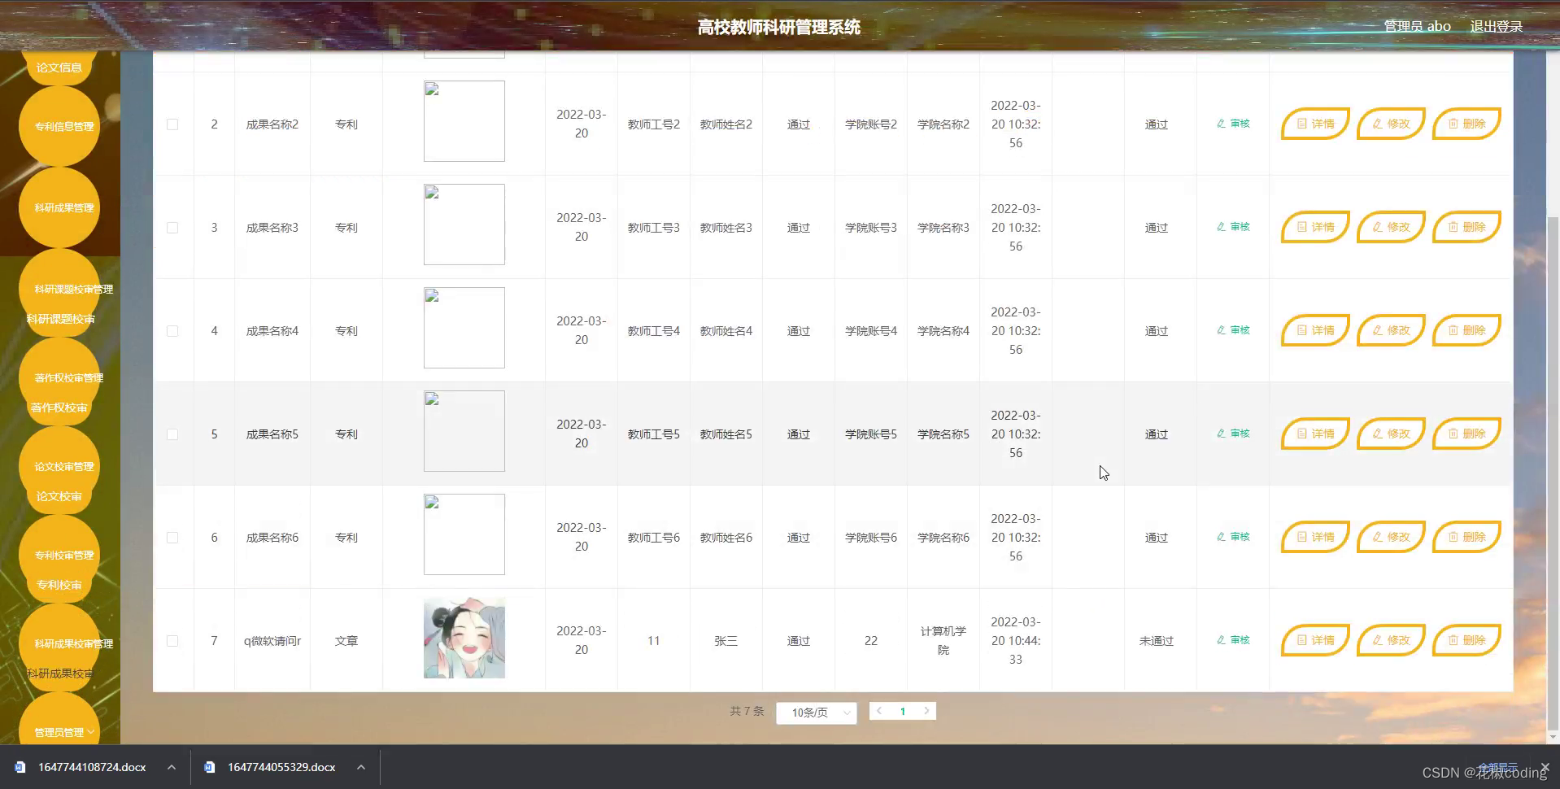The width and height of the screenshot is (1560, 789).
Task: Open 论文信息 in the sidebar
Action: point(58,67)
